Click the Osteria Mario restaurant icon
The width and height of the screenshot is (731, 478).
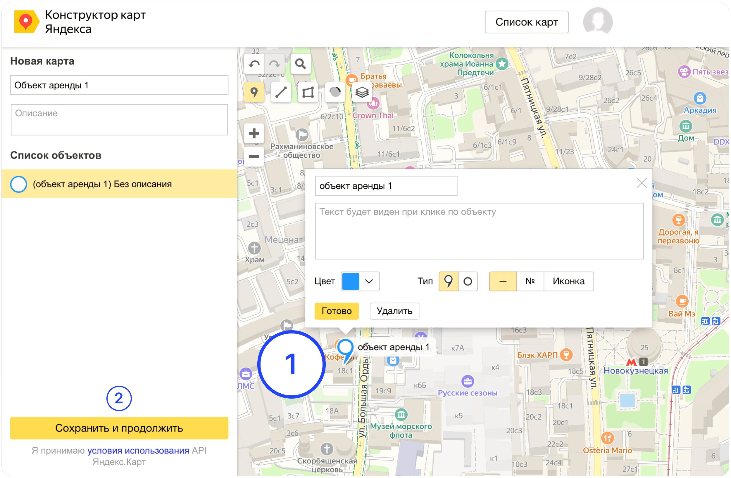click(x=608, y=438)
